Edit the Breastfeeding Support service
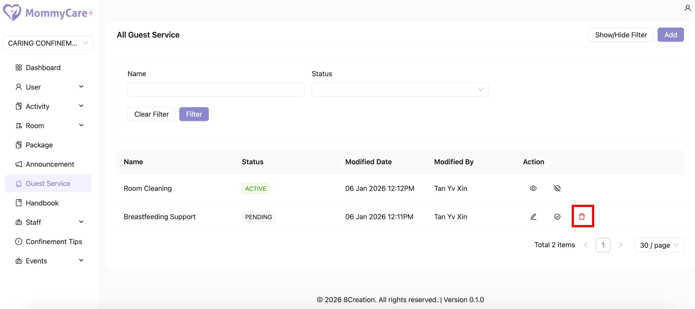The width and height of the screenshot is (695, 309). [533, 217]
